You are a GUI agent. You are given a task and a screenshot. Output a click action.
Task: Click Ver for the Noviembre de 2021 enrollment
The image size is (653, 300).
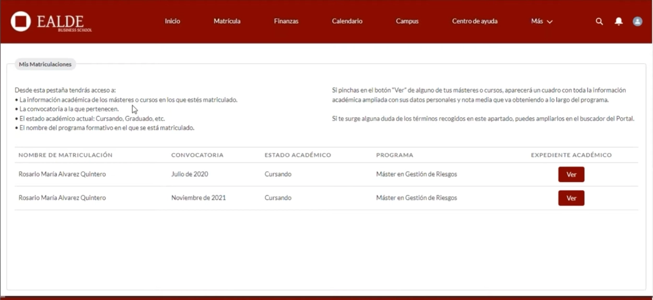(572, 198)
